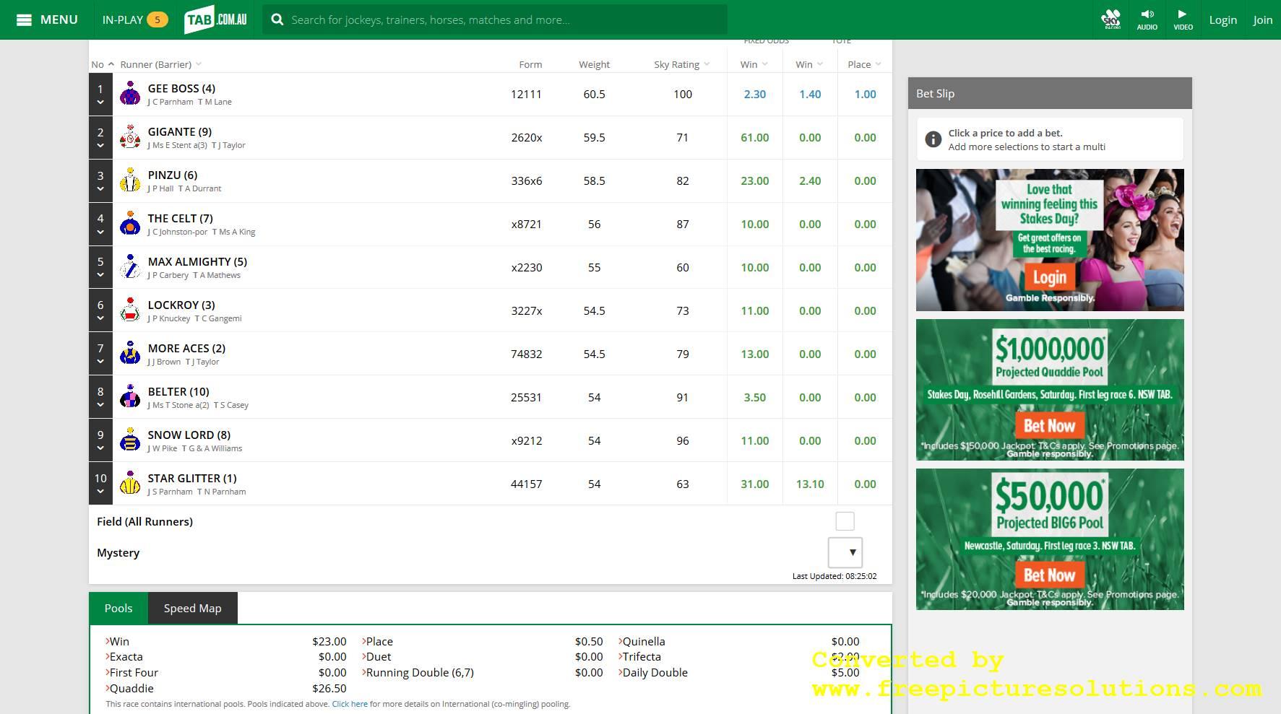1281x714 pixels.
Task: Select Belter fixed odds 3.50
Action: 754,397
